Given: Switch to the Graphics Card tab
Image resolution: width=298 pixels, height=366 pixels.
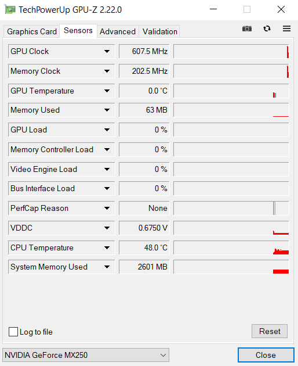Looking at the screenshot, I should click(32, 31).
